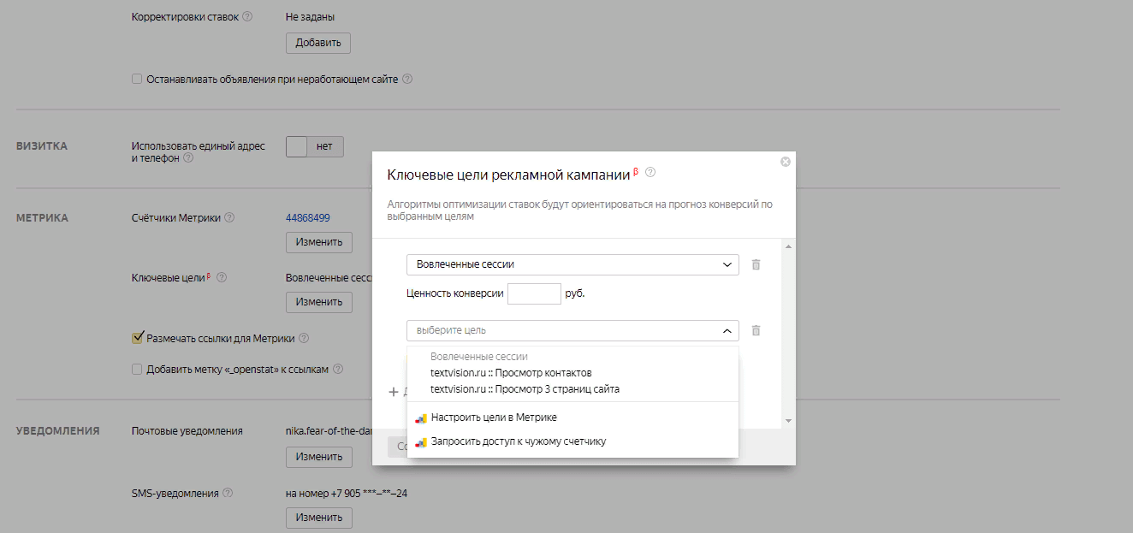Open the dialog title help icon
Screen dimensions: 1133x533
[650, 172]
